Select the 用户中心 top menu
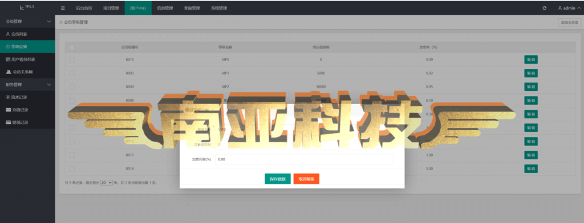Image resolution: width=584 pixels, height=223 pixels. coord(138,8)
